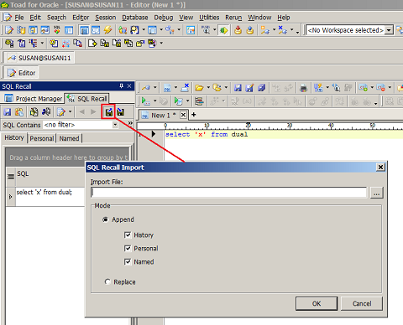This screenshot has height=325, width=403.
Task: Click the Save As icon with pencil in Editor toolbar
Action: pyautogui.click(x=249, y=88)
